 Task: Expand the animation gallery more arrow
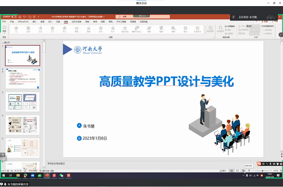click(204, 33)
